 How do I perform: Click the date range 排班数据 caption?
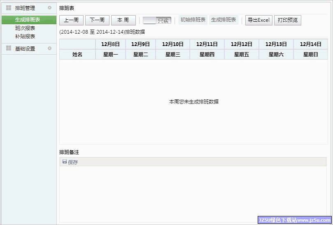coord(102,32)
